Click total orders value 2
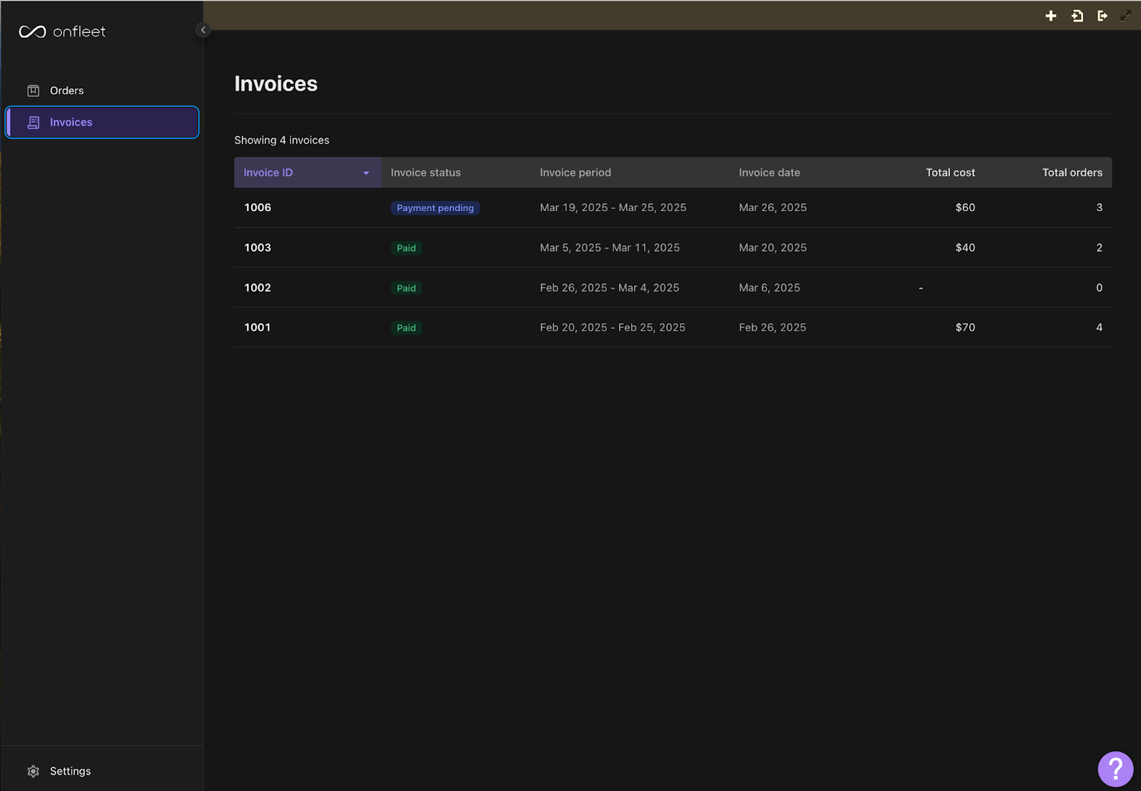This screenshot has width=1141, height=791. click(x=1099, y=247)
